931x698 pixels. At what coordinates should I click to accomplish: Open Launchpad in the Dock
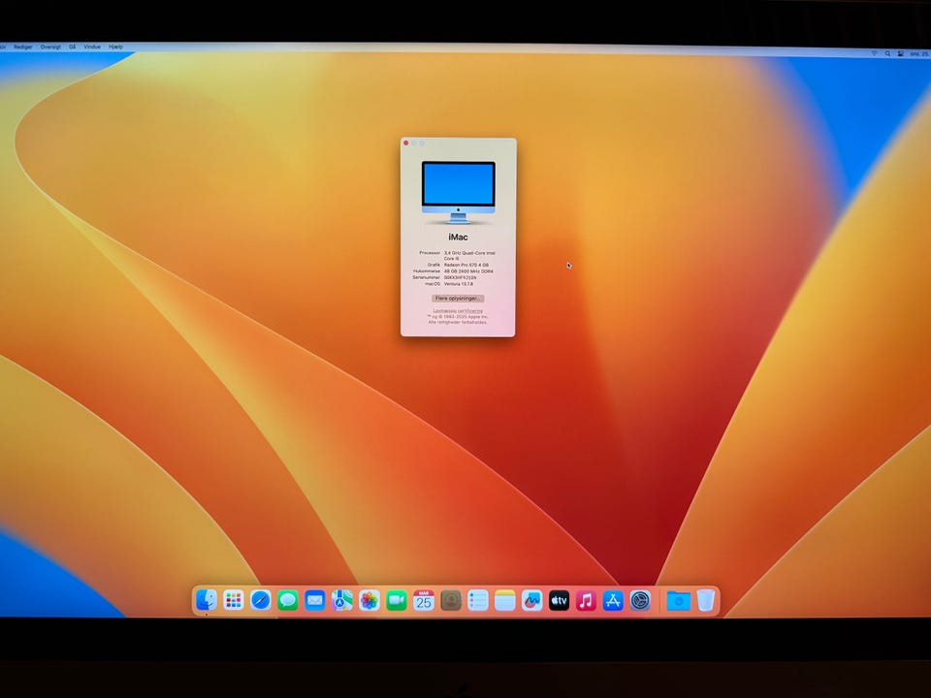(234, 600)
